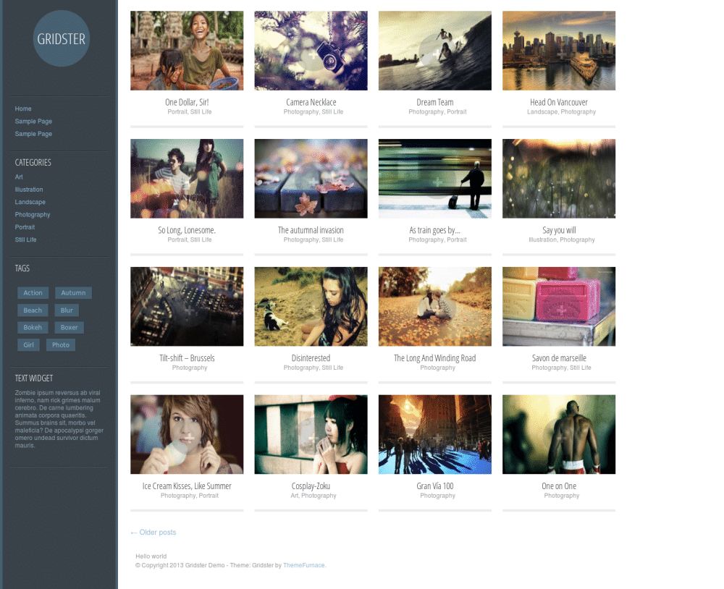This screenshot has height=589, width=724.
Task: Go to Older posts page
Action: [153, 533]
